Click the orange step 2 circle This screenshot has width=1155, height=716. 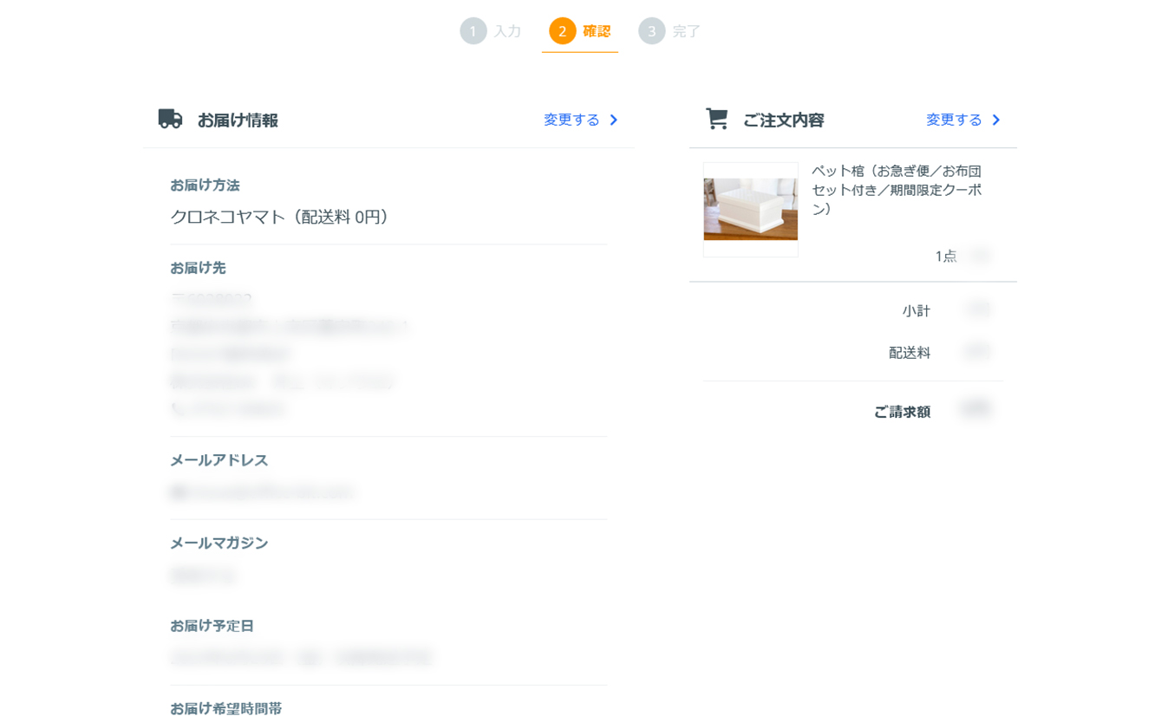coord(562,31)
